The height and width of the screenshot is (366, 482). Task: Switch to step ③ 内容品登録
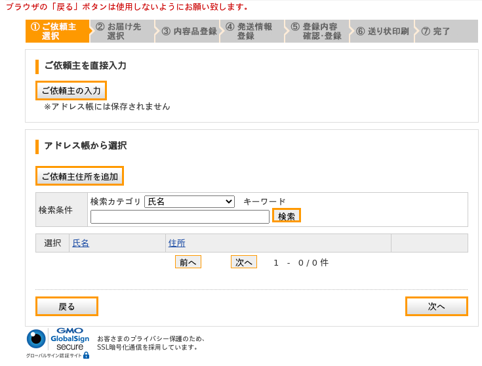coord(188,31)
